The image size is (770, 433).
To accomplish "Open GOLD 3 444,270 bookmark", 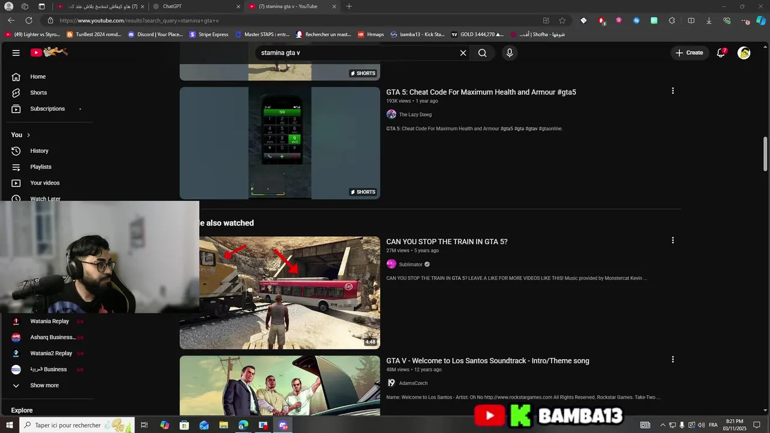I will (x=478, y=34).
